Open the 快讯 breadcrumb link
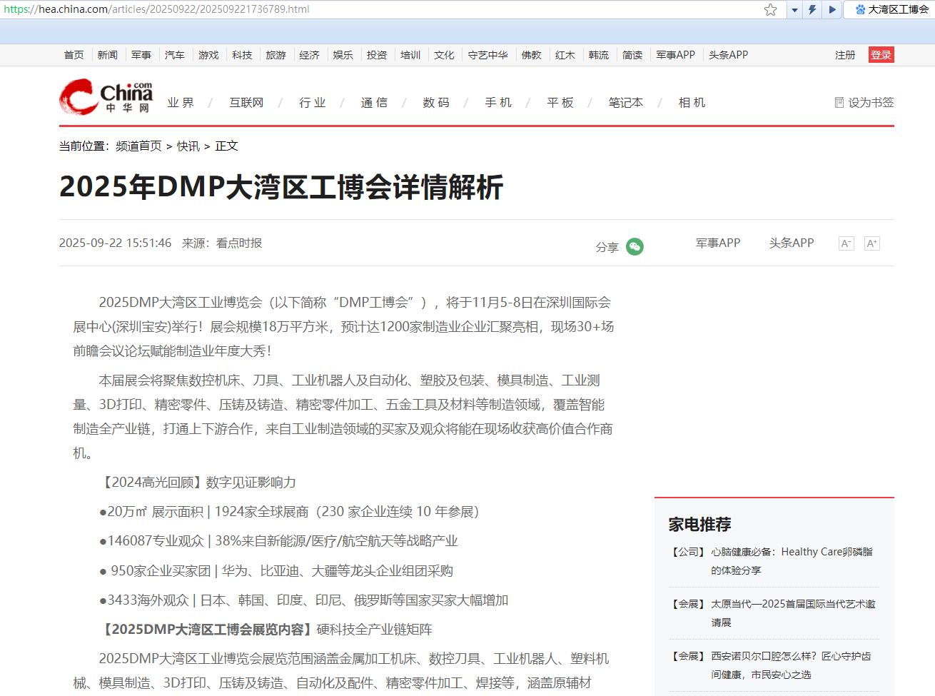 (x=188, y=146)
